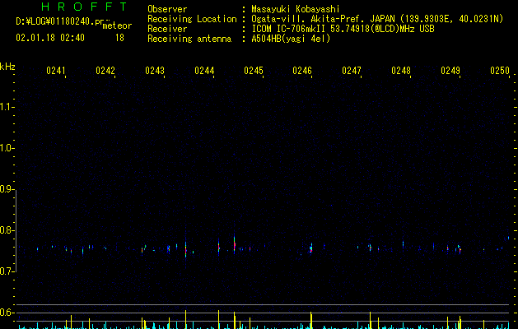Click the 0.6 kHz axis label
518x329 pixels.
click(7, 313)
